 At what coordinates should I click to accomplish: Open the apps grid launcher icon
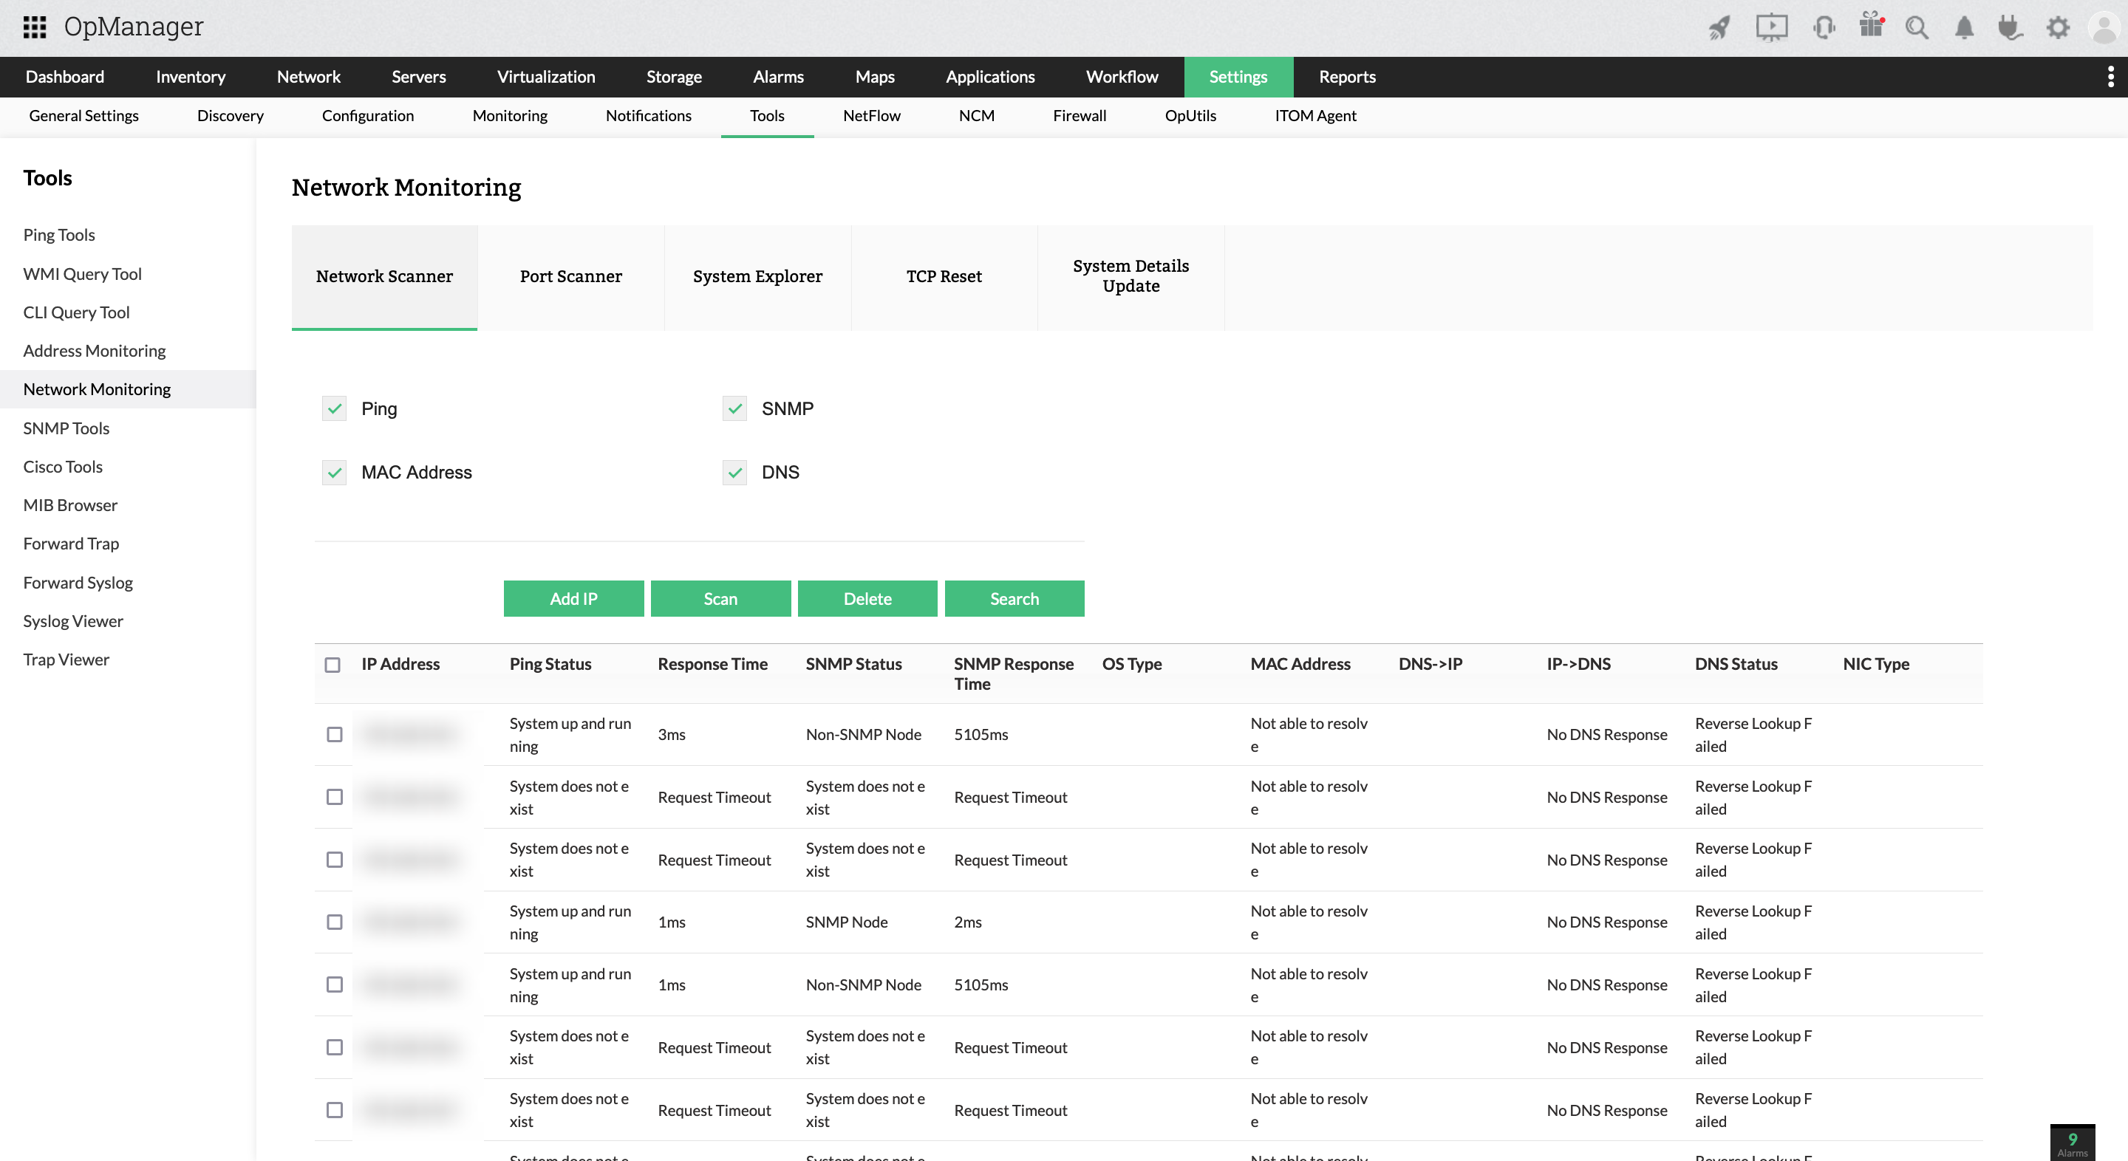(x=34, y=27)
